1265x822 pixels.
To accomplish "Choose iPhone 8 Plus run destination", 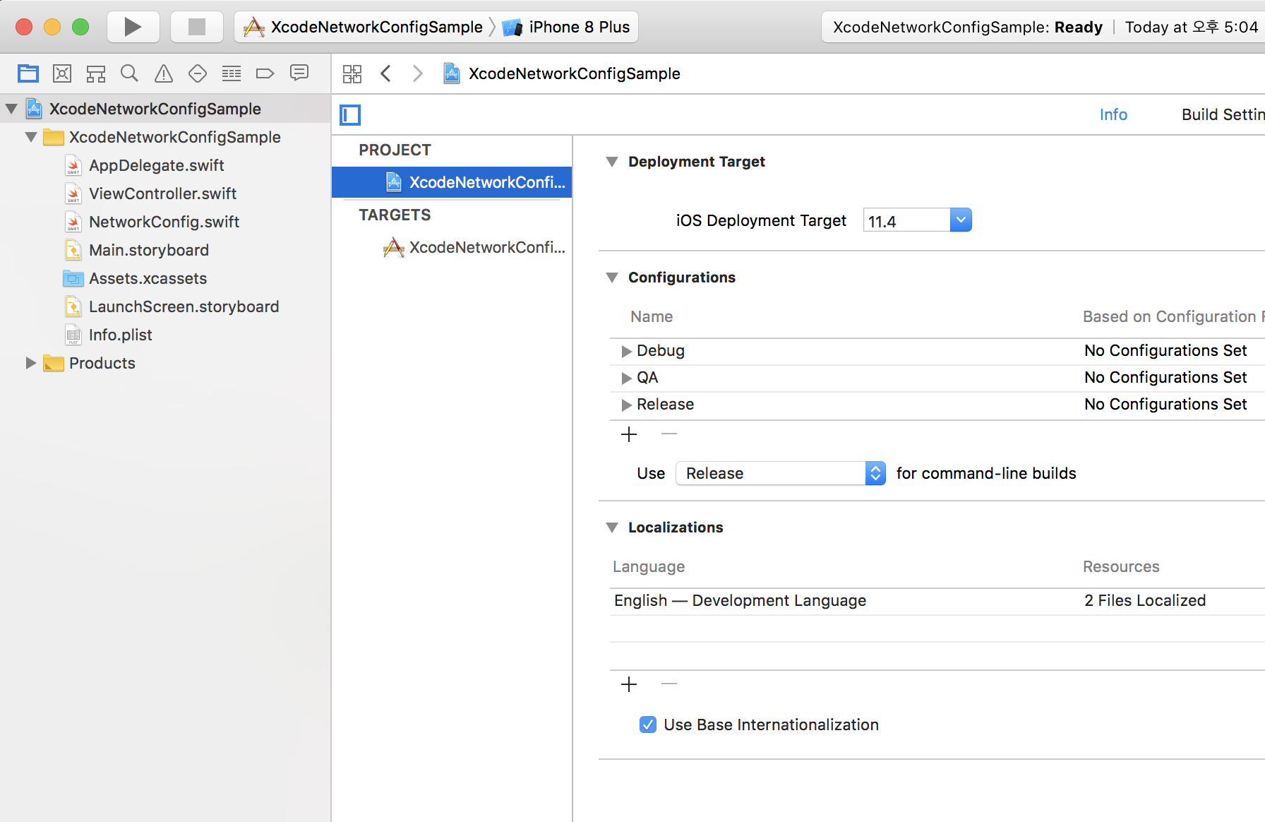I will pyautogui.click(x=567, y=27).
